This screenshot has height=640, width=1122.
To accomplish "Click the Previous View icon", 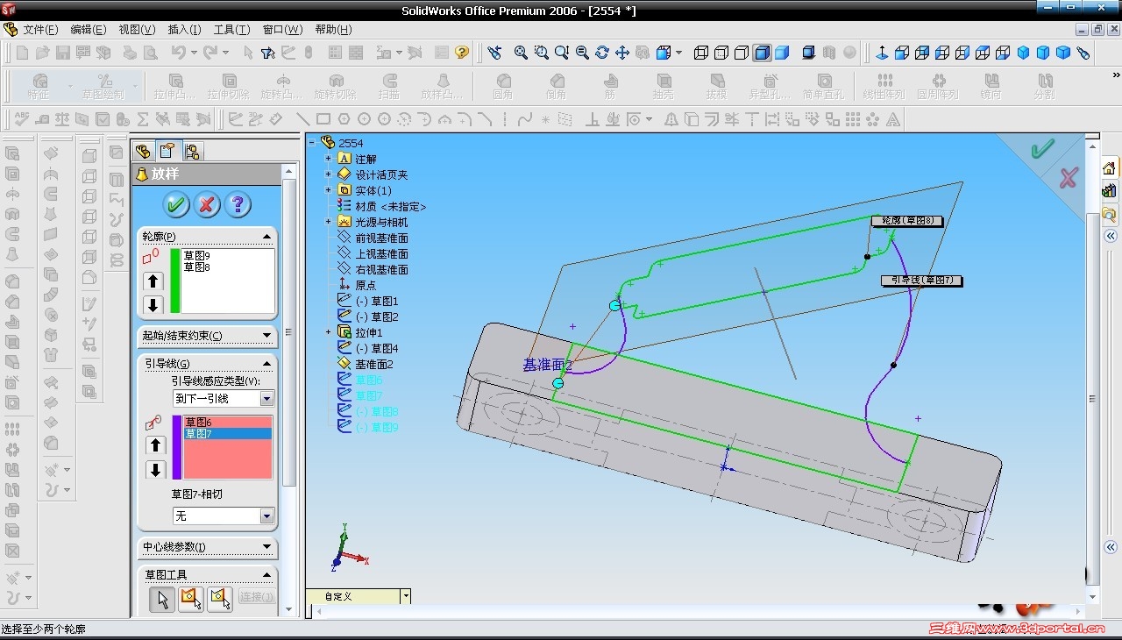I will click(x=495, y=53).
